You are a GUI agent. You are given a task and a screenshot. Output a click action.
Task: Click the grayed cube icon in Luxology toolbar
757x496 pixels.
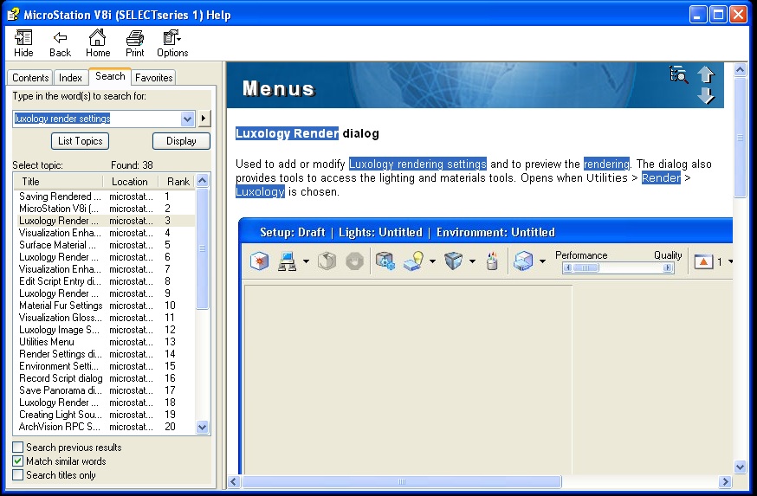coord(327,261)
